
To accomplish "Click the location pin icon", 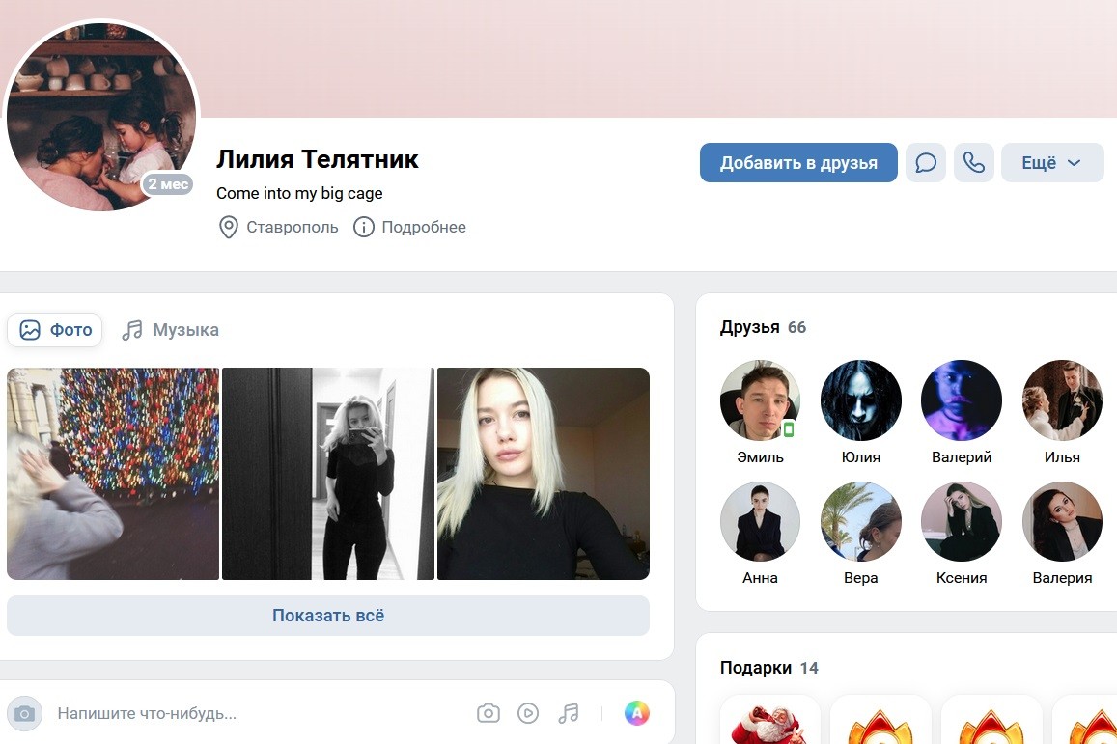I will (x=228, y=227).
